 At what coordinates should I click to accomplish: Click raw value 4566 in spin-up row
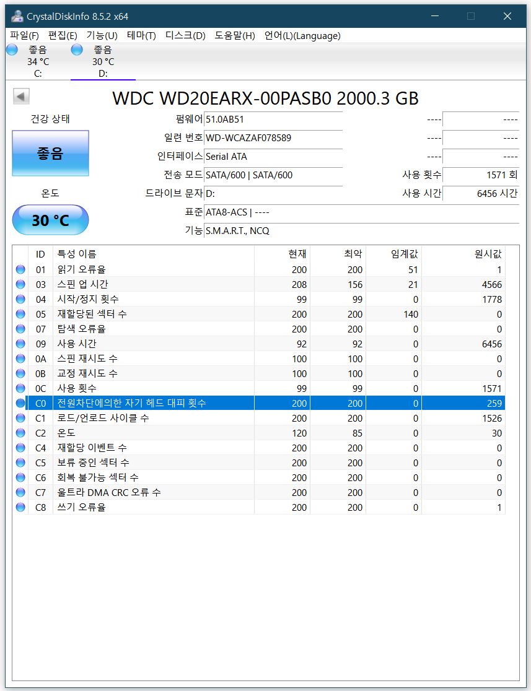[492, 285]
